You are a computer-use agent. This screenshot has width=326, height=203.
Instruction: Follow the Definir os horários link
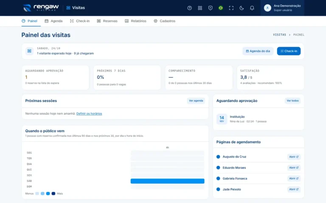pyautogui.click(x=89, y=113)
